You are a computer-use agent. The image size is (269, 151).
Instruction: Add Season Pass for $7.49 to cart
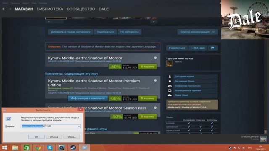coord(148,117)
